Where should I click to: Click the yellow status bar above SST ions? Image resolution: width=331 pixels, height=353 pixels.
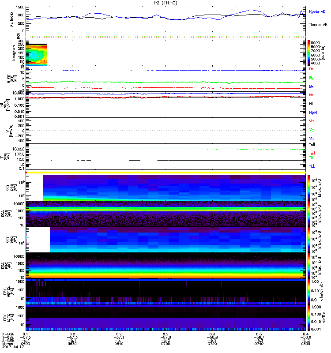coord(166,173)
